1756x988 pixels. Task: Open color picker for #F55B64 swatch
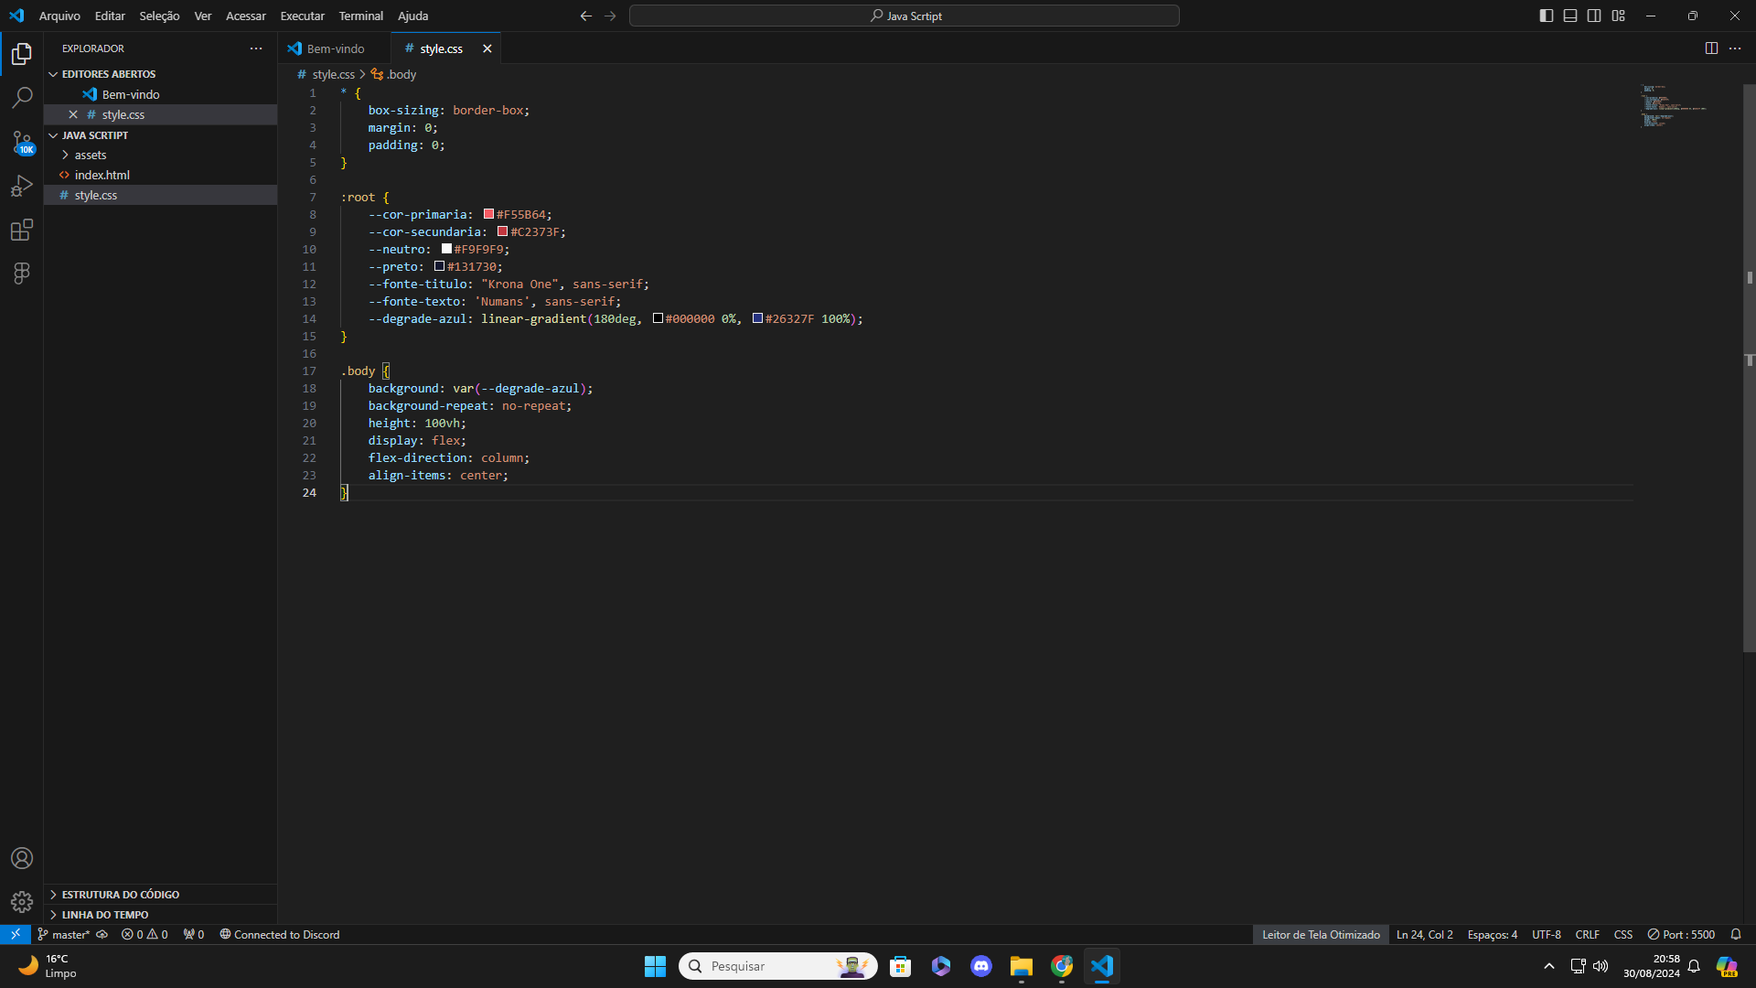[488, 214]
